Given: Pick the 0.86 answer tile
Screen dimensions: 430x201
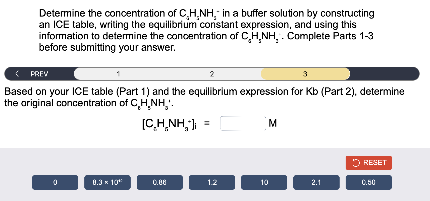Looking at the screenshot, I should 159,182.
